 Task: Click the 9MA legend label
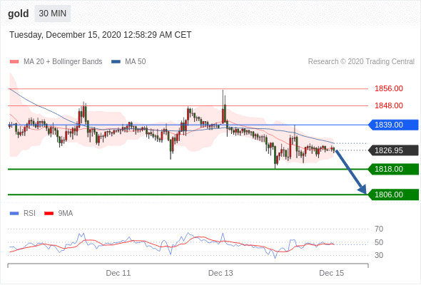coord(66,214)
